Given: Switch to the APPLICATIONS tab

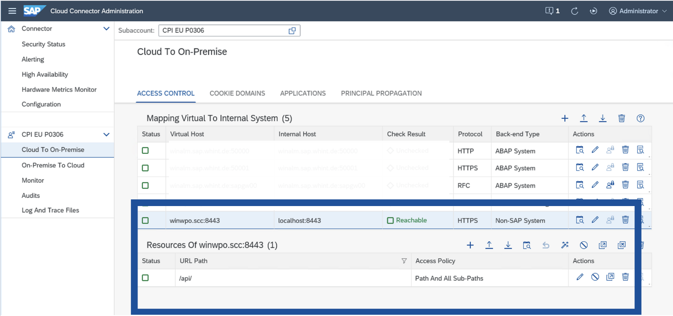Looking at the screenshot, I should (303, 93).
